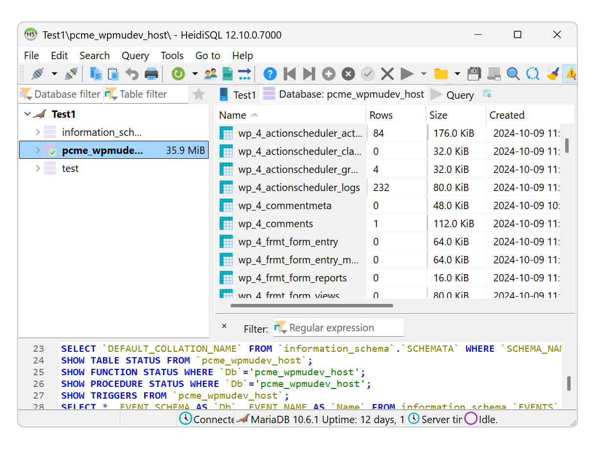Select the wp_4_frmt_form_reports table row

[x=388, y=278]
